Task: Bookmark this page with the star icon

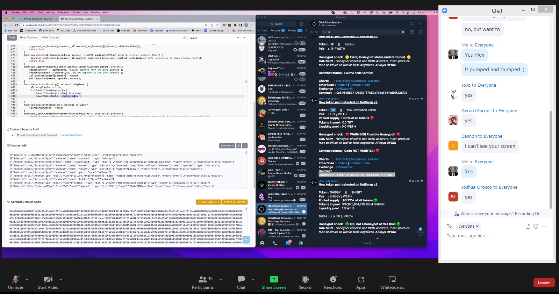Action: 217,25
